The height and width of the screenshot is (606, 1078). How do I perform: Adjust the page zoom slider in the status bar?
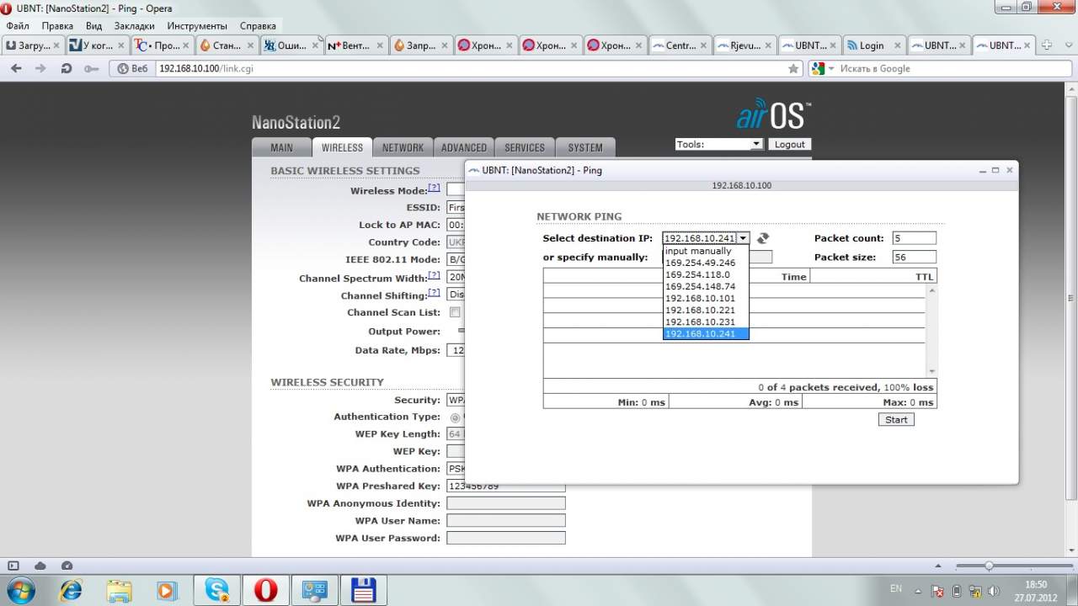coord(989,566)
